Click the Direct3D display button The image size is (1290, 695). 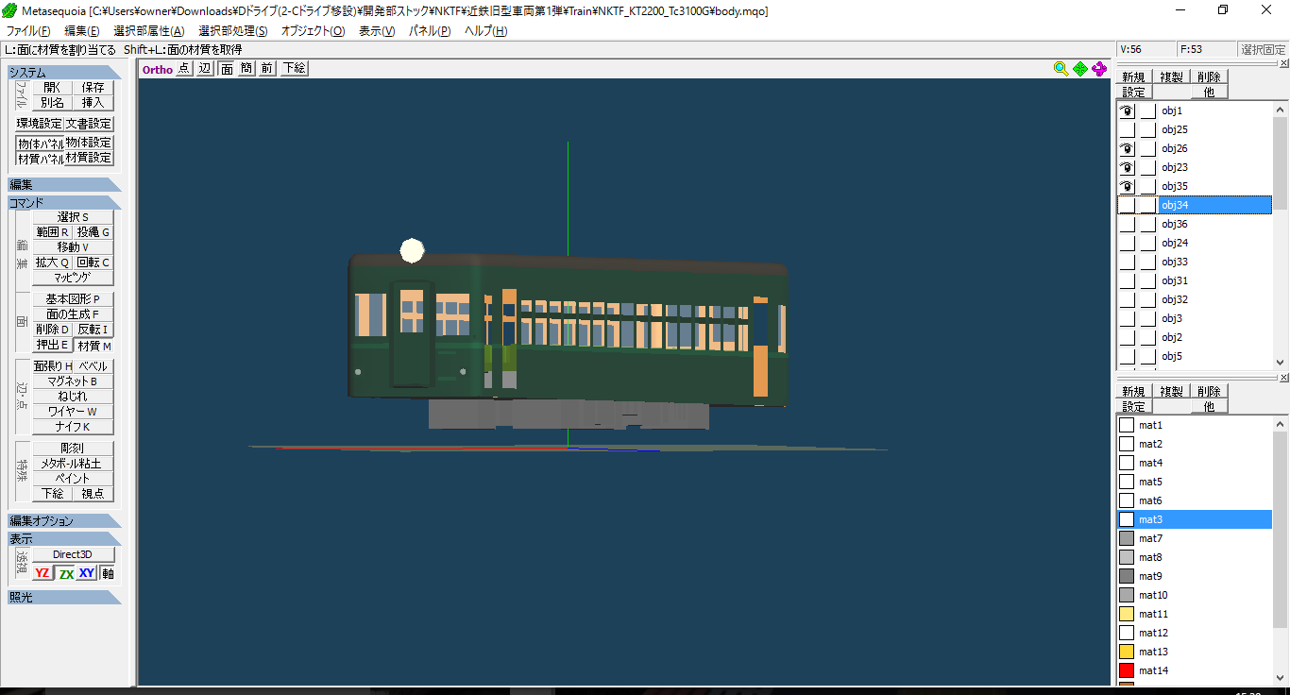[73, 554]
